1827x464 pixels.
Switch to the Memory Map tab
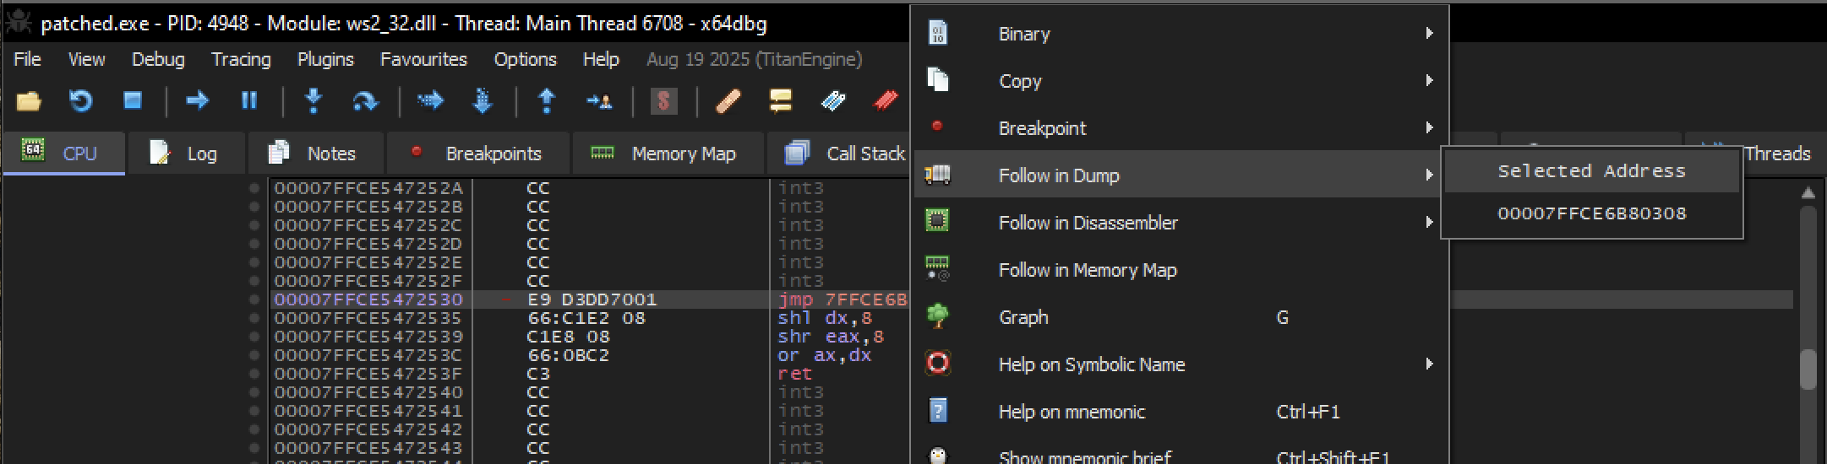(668, 154)
